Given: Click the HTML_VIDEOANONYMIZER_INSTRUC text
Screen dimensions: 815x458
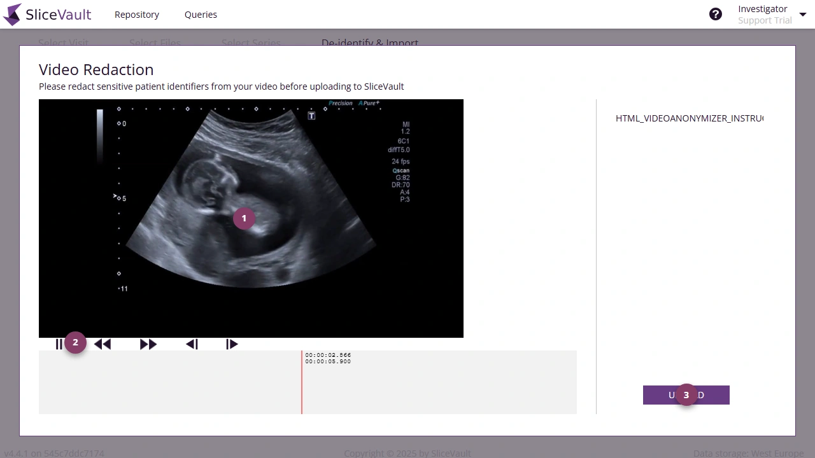Looking at the screenshot, I should [690, 118].
